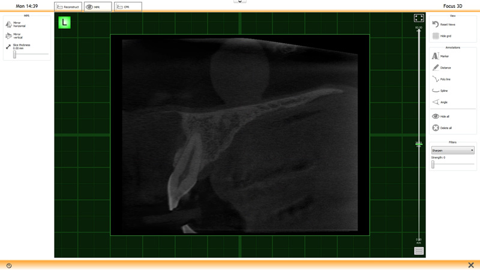Screen dimensions: 480x270
Task: Flip image with Mirror vertical
Action: (x=9, y=35)
